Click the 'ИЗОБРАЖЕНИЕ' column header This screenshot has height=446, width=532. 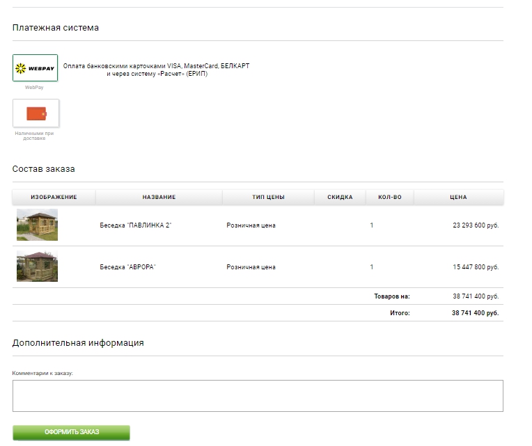pyautogui.click(x=54, y=197)
